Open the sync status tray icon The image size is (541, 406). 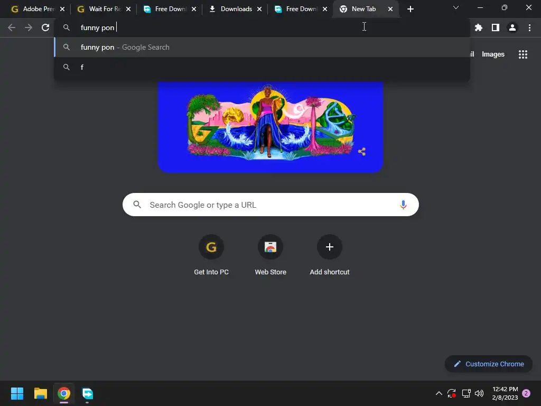pyautogui.click(x=452, y=393)
